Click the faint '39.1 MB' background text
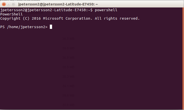The height and width of the screenshot is (110, 184). pos(68,86)
